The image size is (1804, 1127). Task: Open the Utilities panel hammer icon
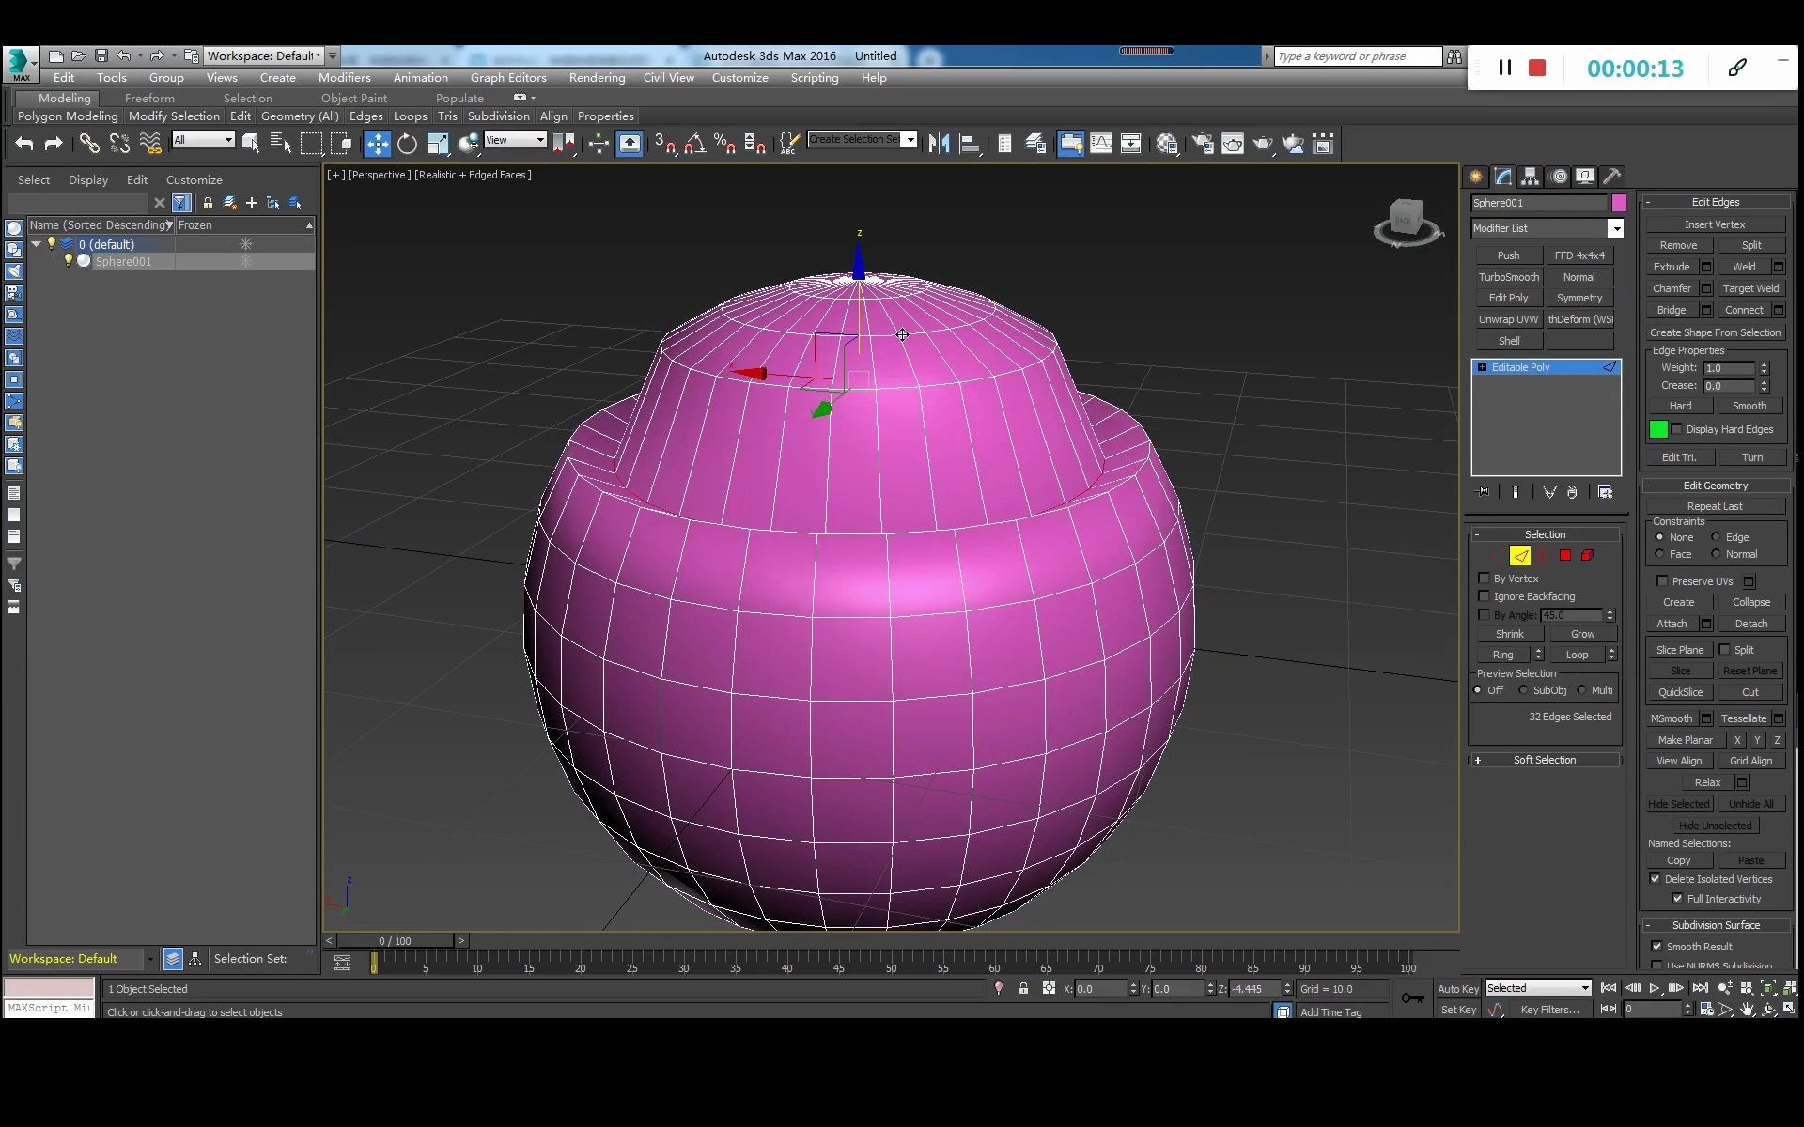1612,177
